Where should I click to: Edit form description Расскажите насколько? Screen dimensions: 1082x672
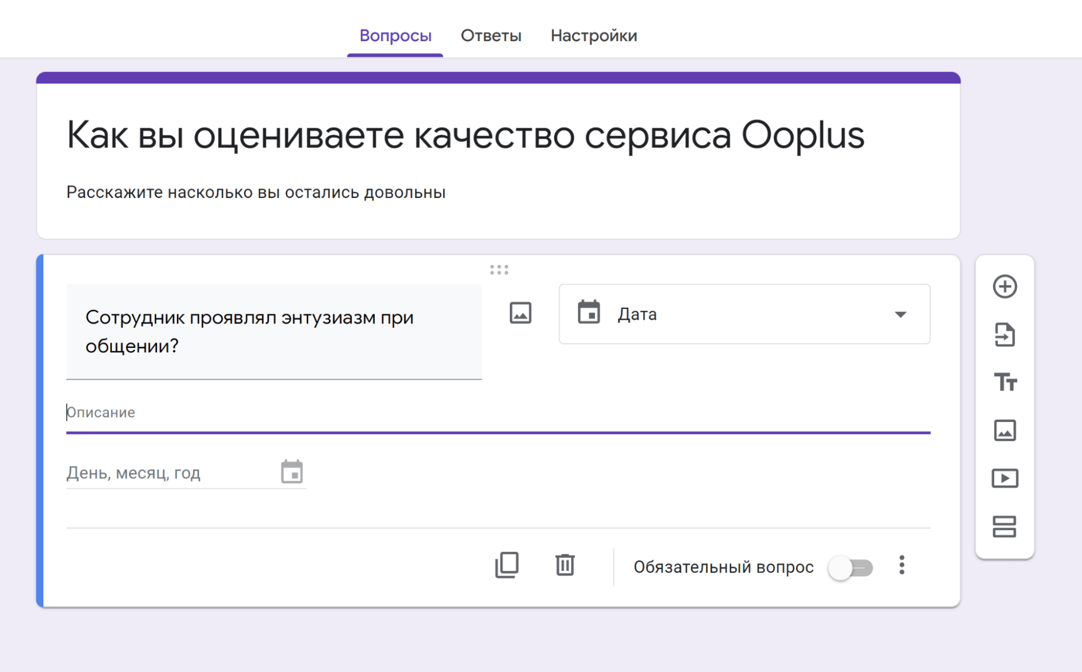255,193
